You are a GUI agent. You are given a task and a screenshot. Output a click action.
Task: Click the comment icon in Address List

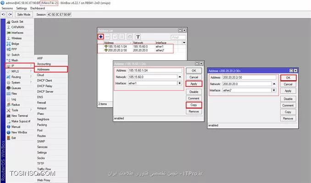(x=130, y=37)
